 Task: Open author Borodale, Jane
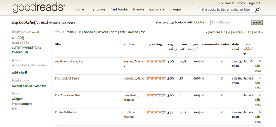134,78
